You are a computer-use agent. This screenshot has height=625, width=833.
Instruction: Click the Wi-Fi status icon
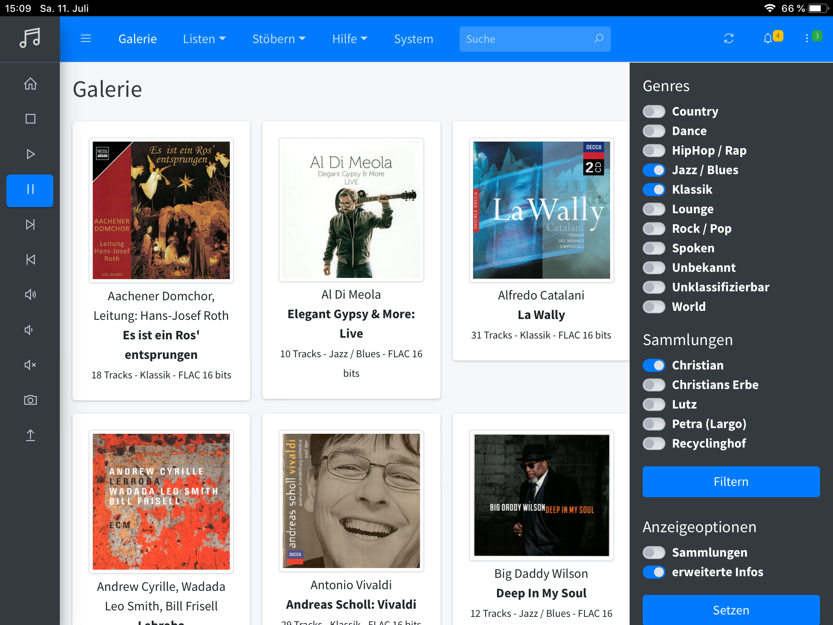coord(770,8)
